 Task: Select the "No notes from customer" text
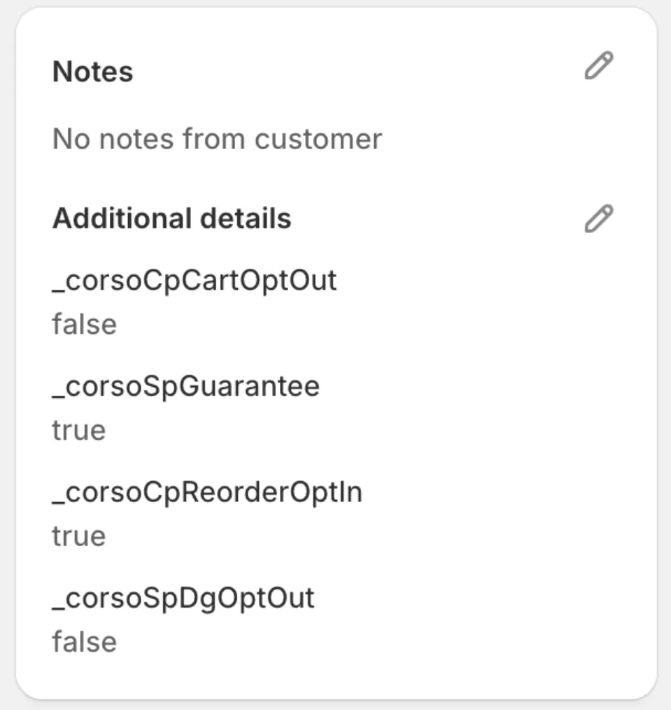point(217,139)
